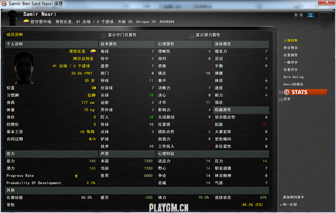
Task: Open 位置评分 in sidebar
Action: [x=291, y=69]
